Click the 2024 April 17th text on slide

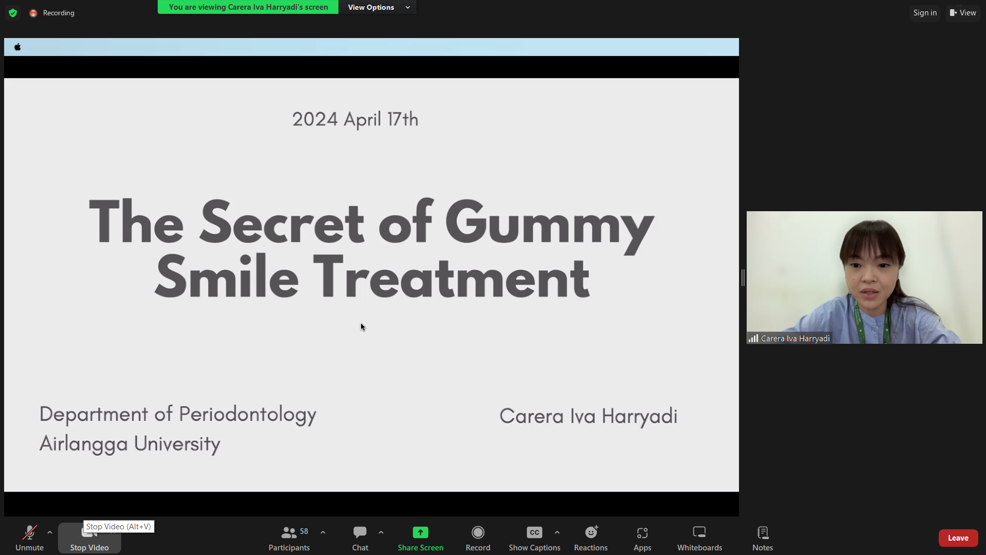point(355,119)
